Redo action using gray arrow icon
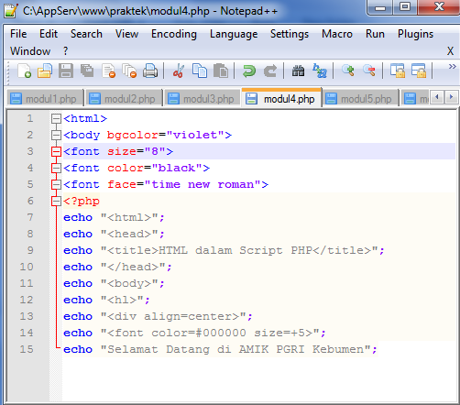 (x=270, y=71)
